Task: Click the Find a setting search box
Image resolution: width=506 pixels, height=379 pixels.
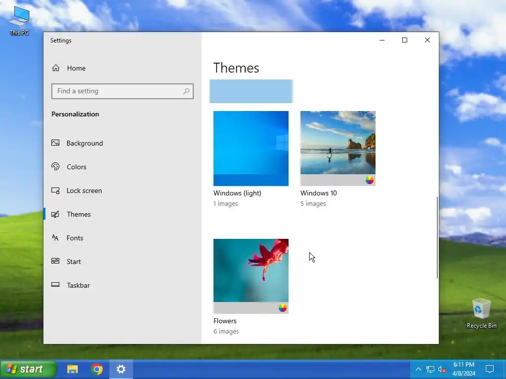Action: [123, 91]
